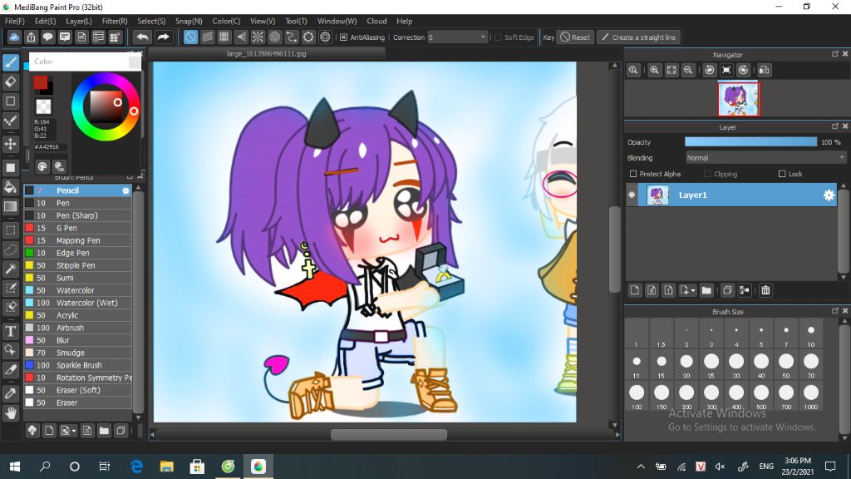Open Windows Start menu
The width and height of the screenshot is (851, 479).
pos(15,467)
